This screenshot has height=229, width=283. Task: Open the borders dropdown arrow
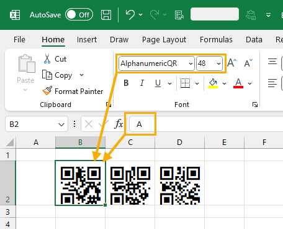point(197,83)
